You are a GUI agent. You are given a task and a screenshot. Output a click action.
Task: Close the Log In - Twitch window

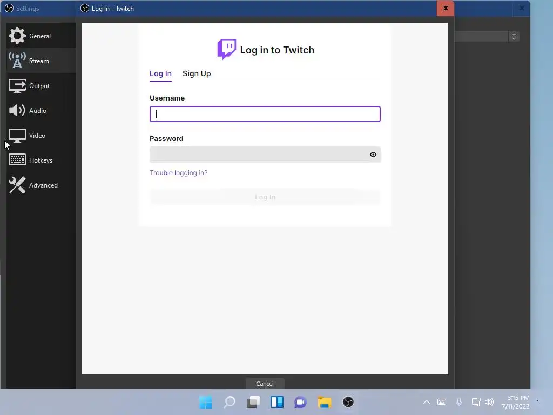[446, 8]
